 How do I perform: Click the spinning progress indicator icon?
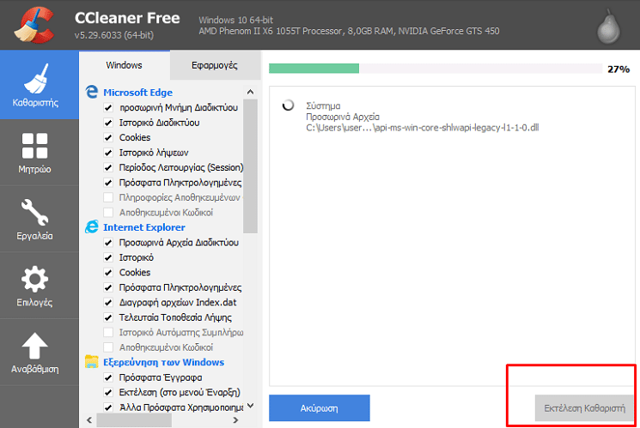(288, 105)
